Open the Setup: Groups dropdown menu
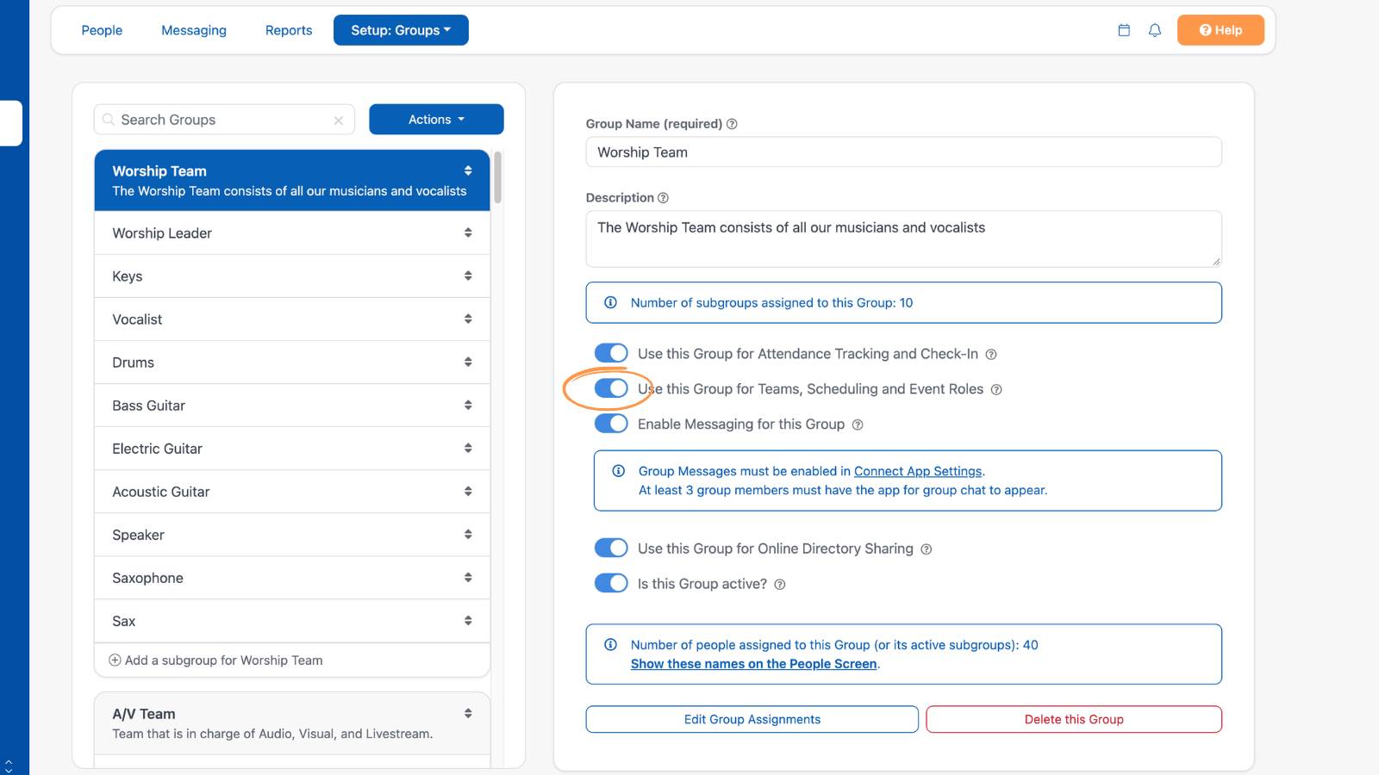 click(x=401, y=30)
